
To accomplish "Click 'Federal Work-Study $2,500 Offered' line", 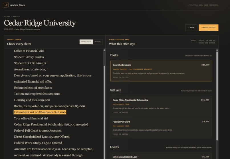I will [x=38, y=143].
